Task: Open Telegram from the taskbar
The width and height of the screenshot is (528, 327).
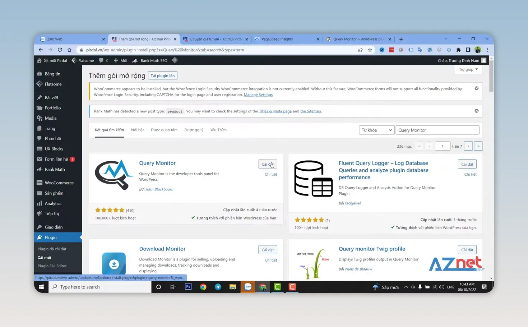Action: [218, 287]
